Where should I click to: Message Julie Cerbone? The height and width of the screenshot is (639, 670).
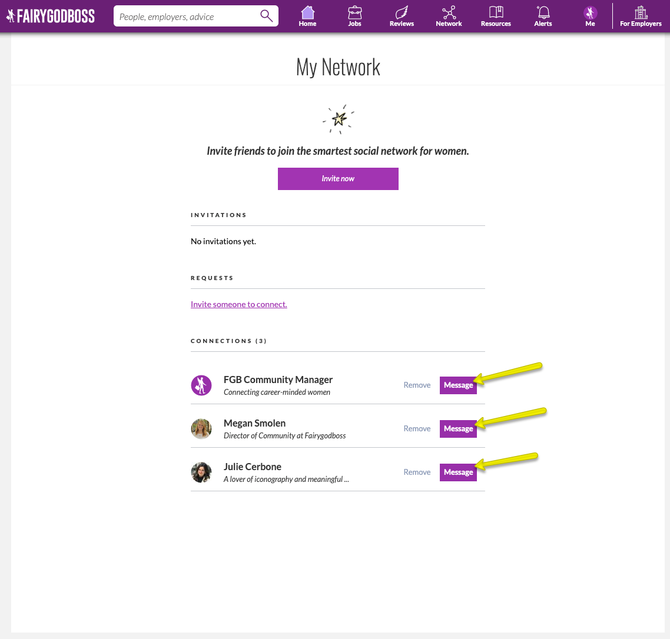point(458,472)
